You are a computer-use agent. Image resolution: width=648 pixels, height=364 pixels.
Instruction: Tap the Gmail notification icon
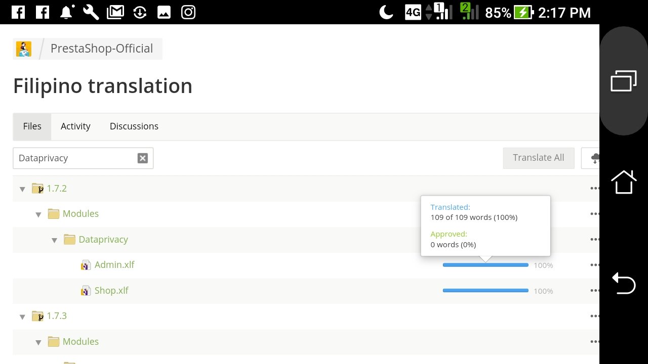[115, 12]
